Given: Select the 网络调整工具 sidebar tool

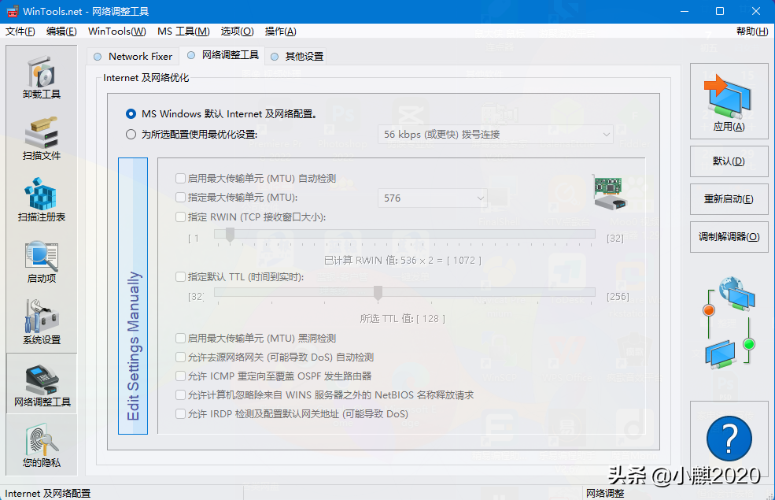Looking at the screenshot, I should 42,383.
